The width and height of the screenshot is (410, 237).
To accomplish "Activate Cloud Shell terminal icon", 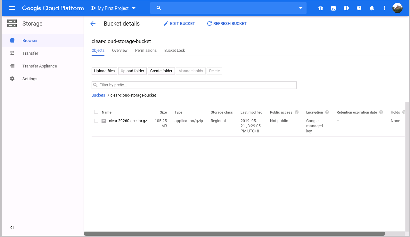I will tap(333, 8).
